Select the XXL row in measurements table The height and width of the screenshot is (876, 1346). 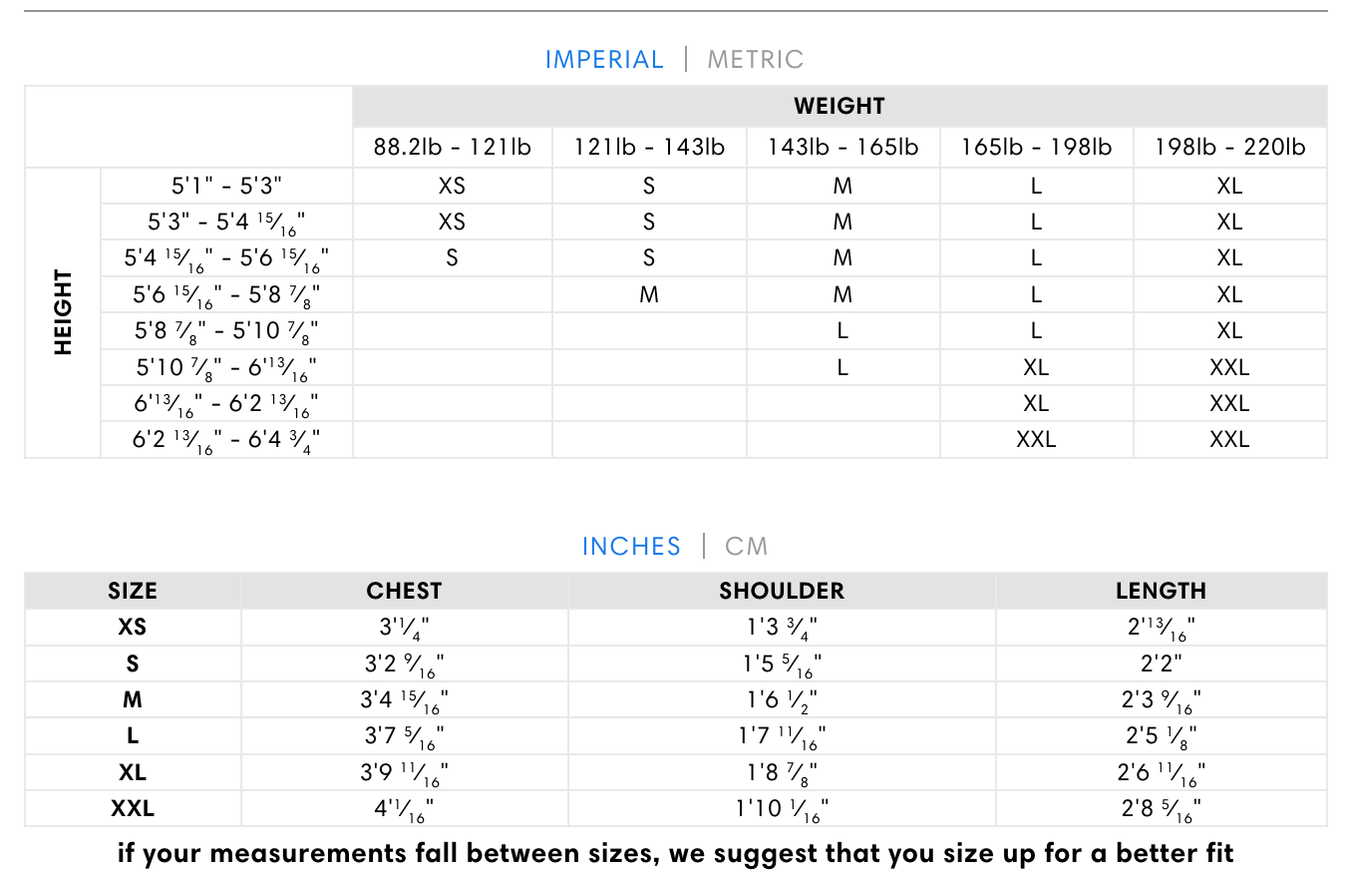coord(133,808)
